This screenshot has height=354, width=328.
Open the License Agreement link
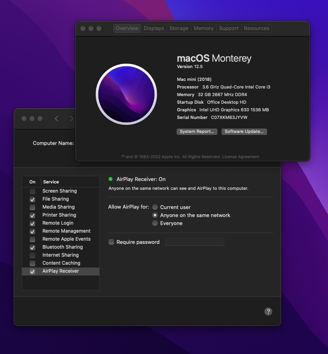click(241, 157)
